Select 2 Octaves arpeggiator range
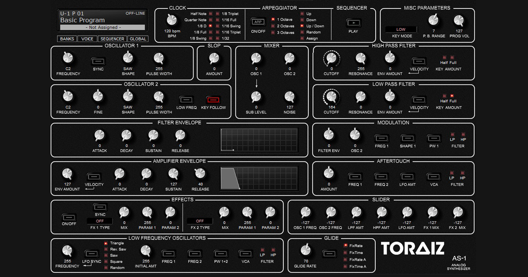This screenshot has width=528, height=277. point(273,26)
